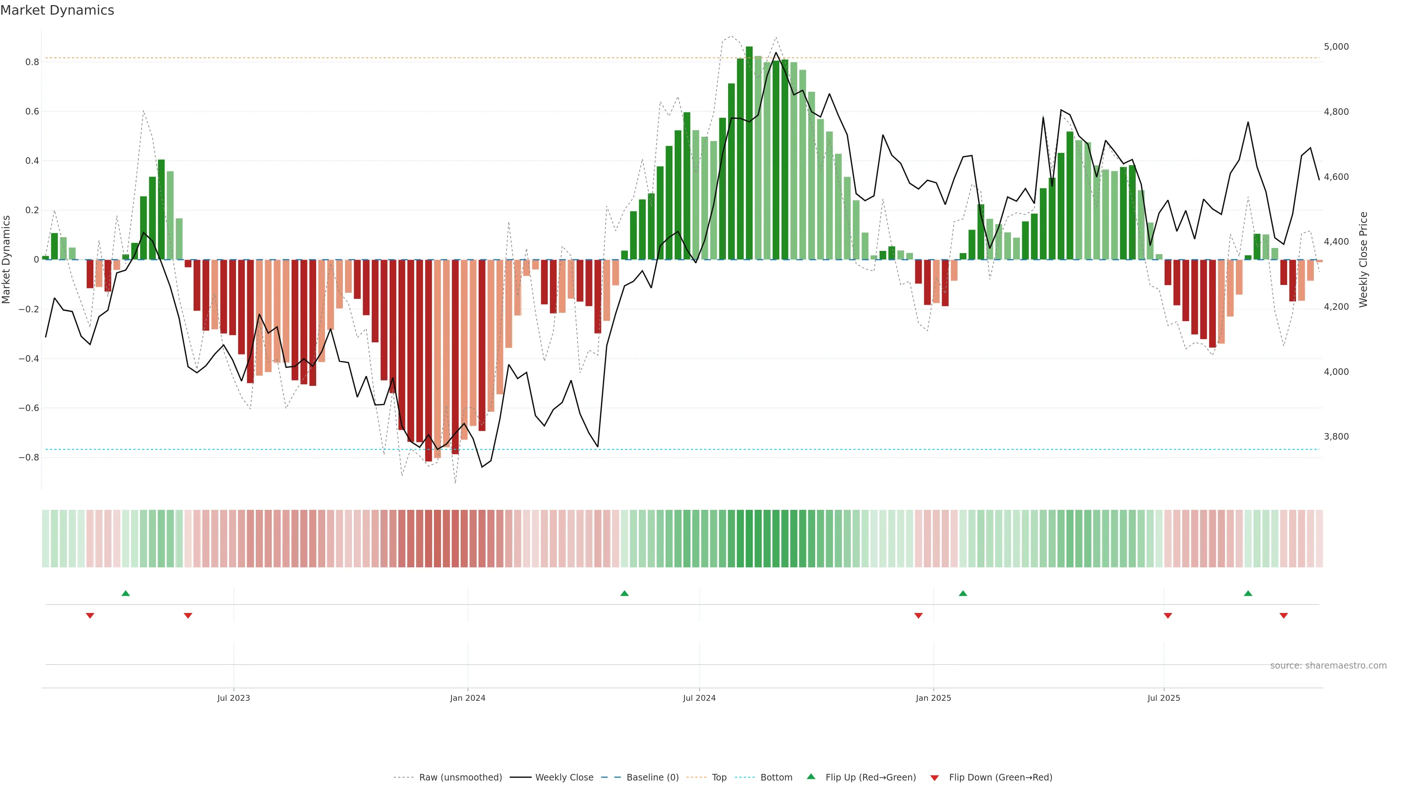The height and width of the screenshot is (790, 1405).
Task: Click the flip-up marker between Jan and Jul 2024
Action: coord(625,593)
